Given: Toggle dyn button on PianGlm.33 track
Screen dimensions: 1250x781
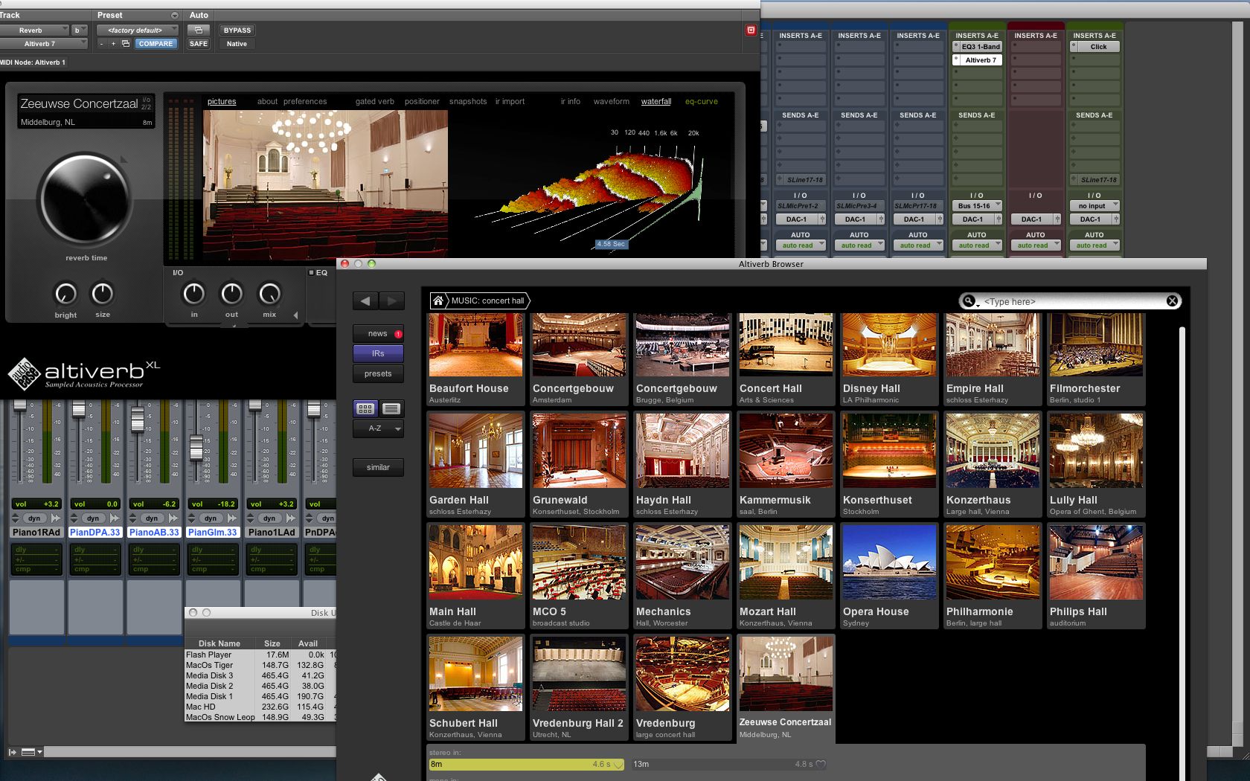Looking at the screenshot, I should coord(211,518).
